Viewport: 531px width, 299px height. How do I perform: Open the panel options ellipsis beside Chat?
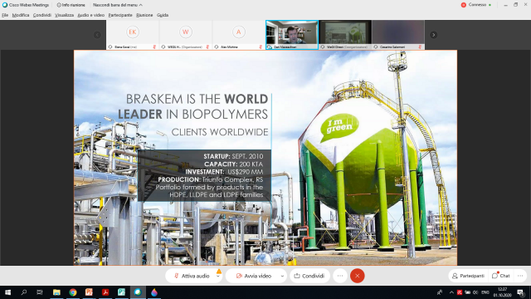(x=520, y=276)
